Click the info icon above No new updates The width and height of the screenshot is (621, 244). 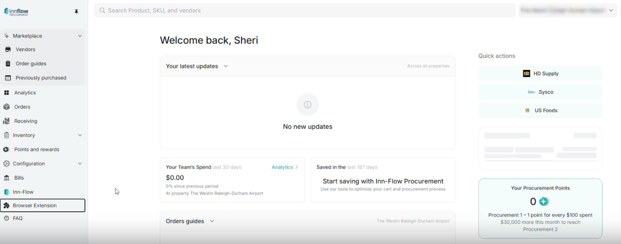(308, 104)
